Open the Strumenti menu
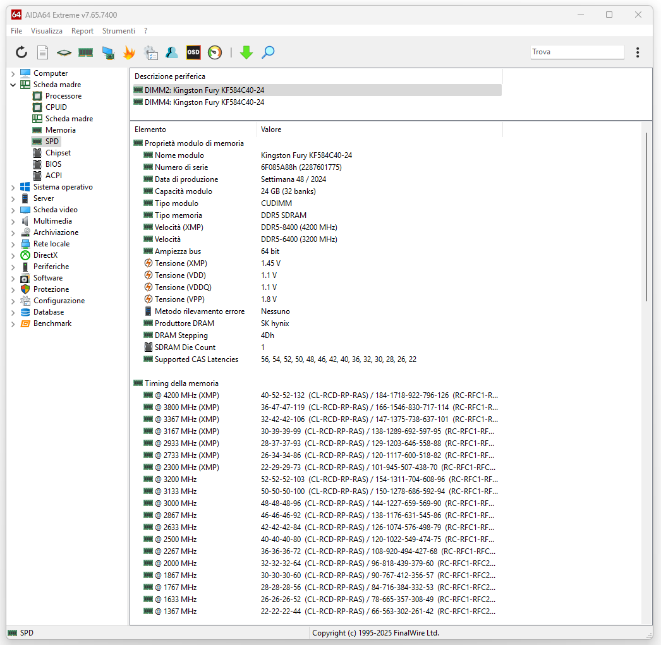 click(x=118, y=31)
